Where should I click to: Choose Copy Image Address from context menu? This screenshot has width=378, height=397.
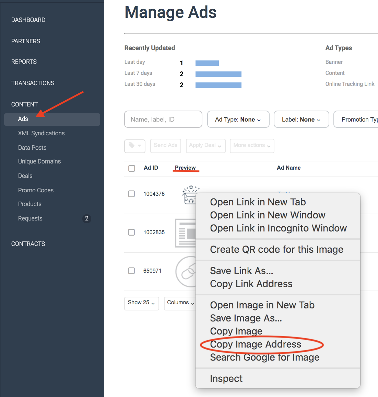pos(256,344)
